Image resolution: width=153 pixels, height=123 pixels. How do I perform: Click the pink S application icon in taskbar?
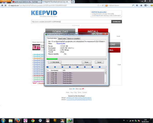[25, 121]
